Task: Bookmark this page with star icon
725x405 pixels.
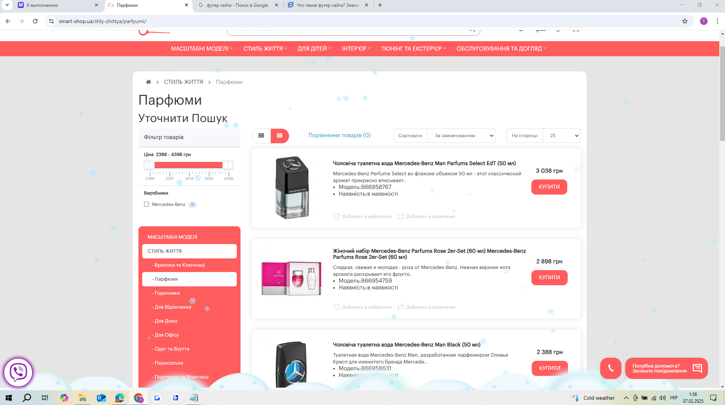Action: click(685, 21)
